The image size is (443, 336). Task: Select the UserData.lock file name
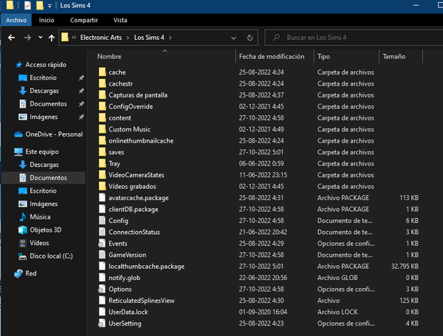click(128, 312)
